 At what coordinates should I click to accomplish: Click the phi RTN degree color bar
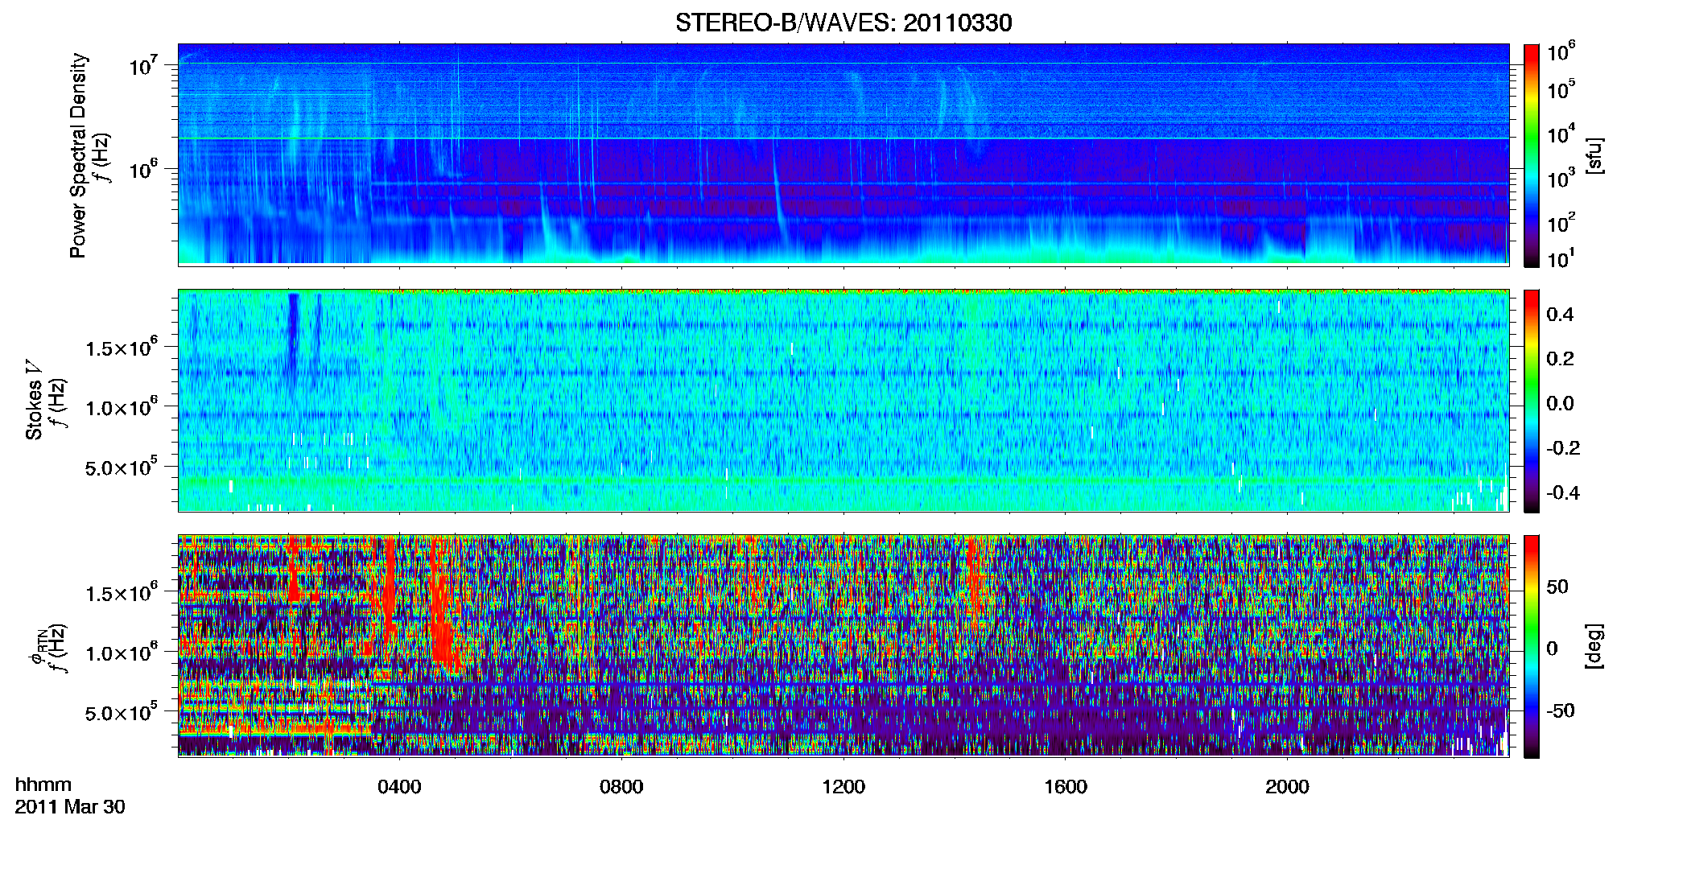point(1532,647)
